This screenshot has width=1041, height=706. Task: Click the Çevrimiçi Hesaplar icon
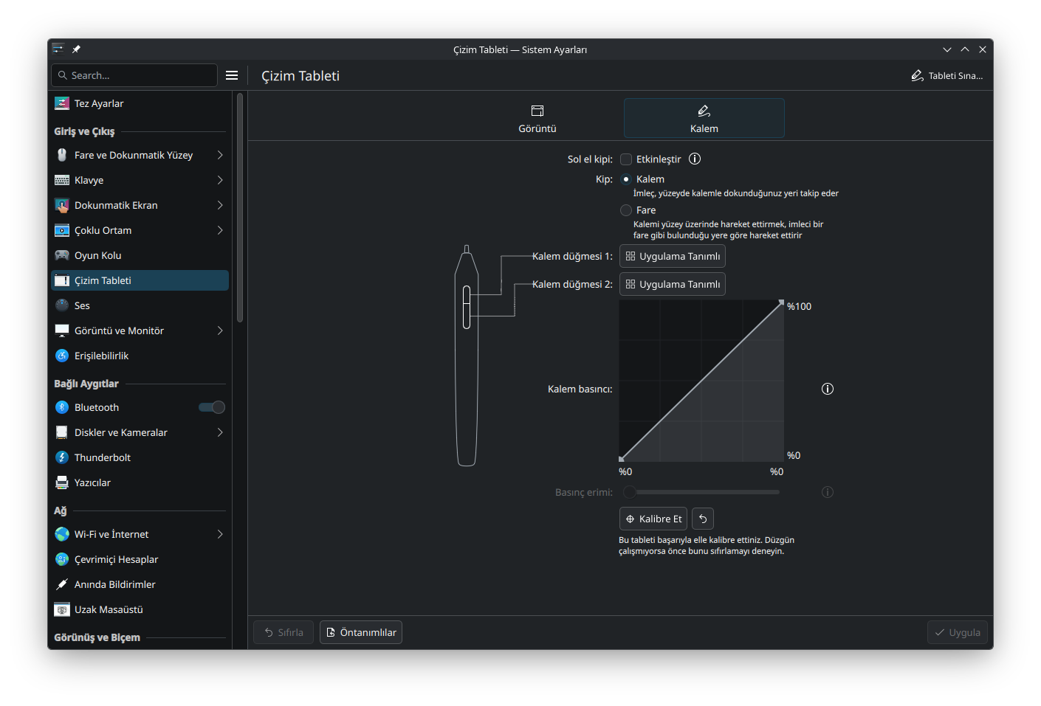tap(62, 559)
